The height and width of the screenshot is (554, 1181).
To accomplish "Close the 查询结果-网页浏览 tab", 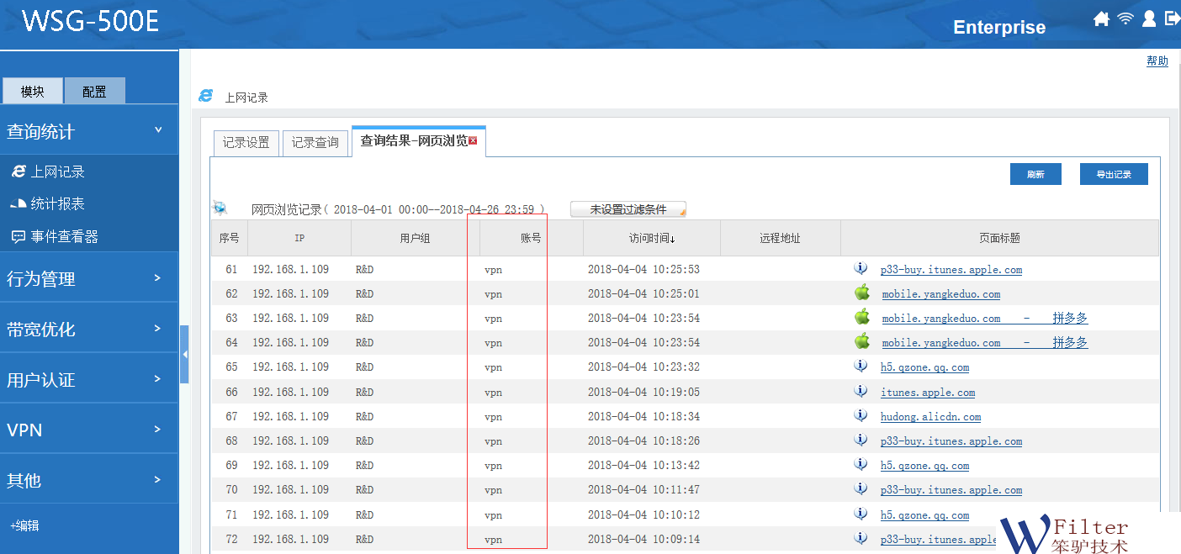I will click(x=473, y=141).
